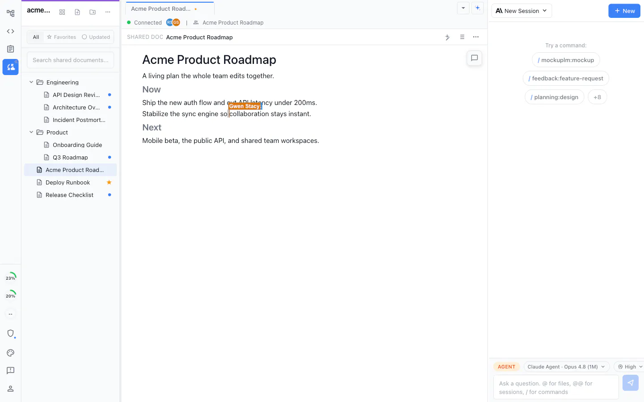
Task: Click the dashed usage indicator
Action: 10,314
